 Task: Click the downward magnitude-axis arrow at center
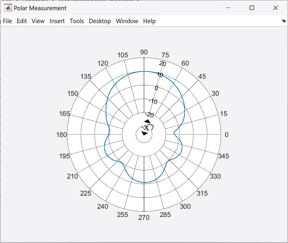coord(145,133)
